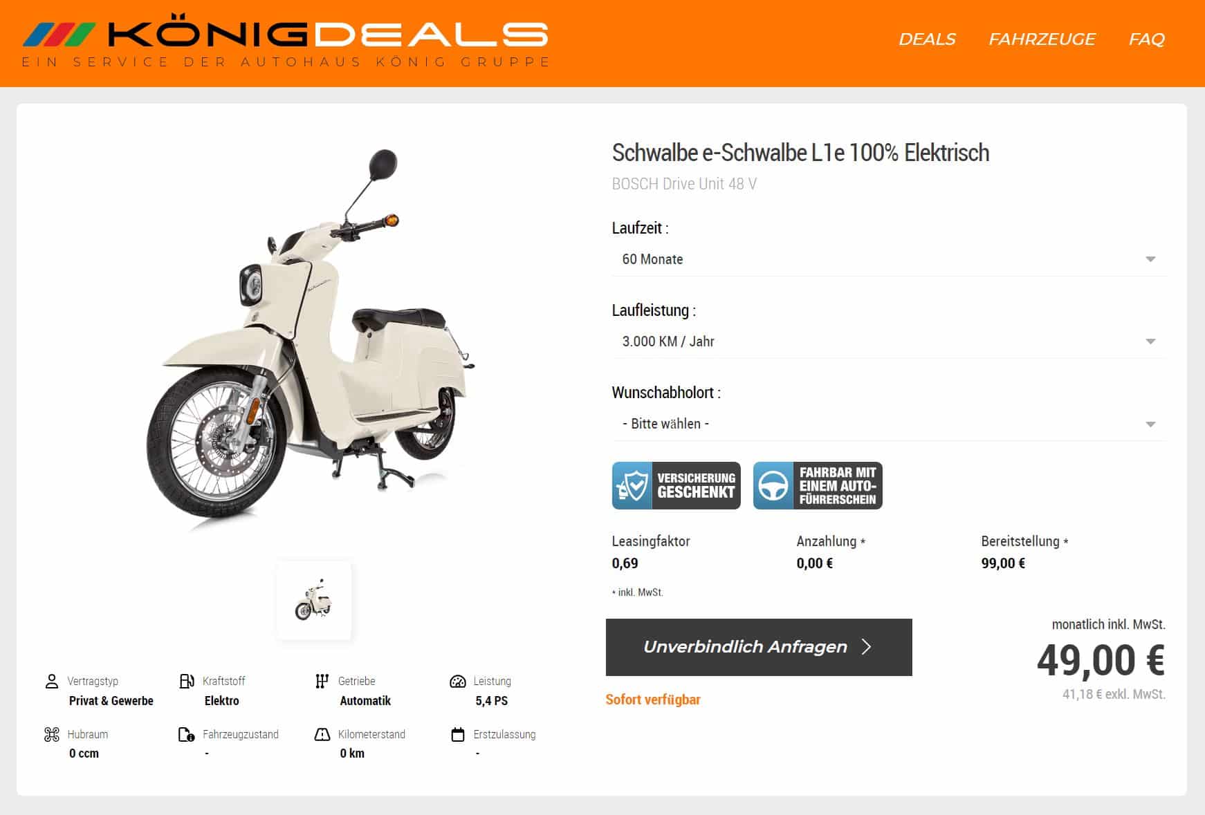Click the Fahrbar mit Autoführerschein badge
This screenshot has width=1205, height=815.
pos(818,485)
